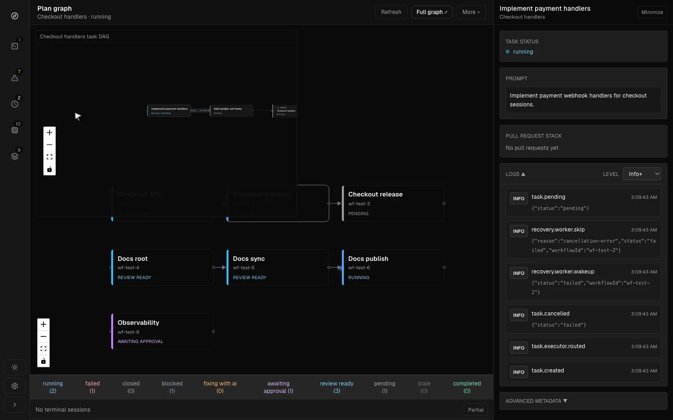The image size is (673, 420).
Task: Filter by review ready (3) status
Action: (337, 387)
